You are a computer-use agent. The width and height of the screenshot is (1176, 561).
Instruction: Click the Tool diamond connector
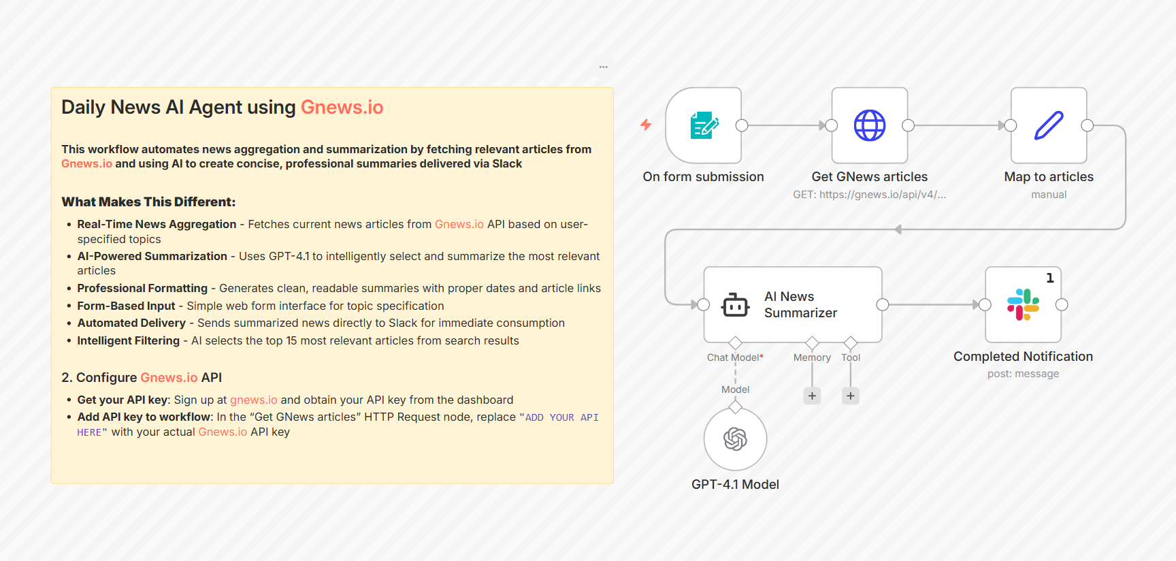(850, 342)
